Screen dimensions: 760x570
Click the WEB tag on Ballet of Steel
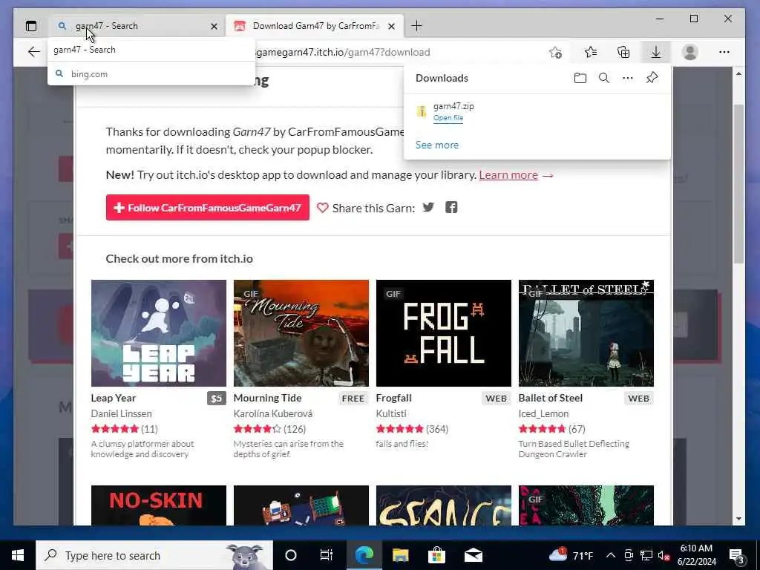[x=639, y=399]
